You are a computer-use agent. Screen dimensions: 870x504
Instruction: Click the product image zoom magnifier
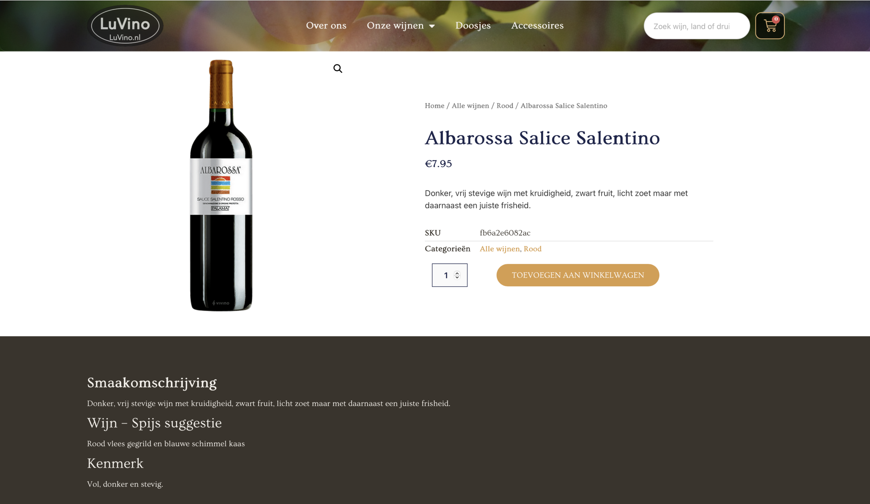coord(338,68)
